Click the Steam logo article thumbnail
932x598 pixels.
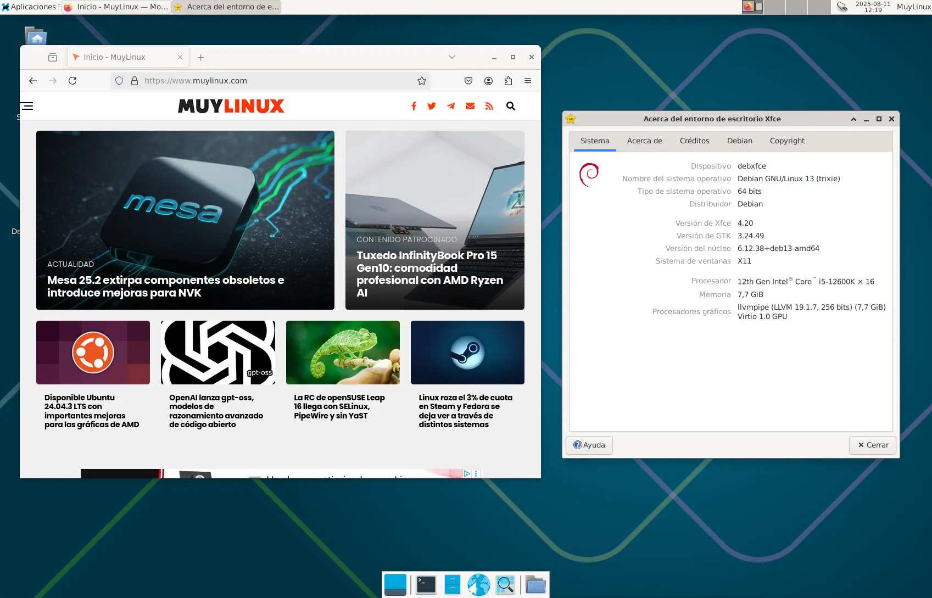click(x=467, y=353)
